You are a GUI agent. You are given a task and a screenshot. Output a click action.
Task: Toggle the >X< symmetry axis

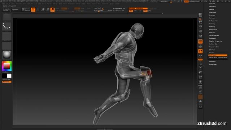[131, 11]
